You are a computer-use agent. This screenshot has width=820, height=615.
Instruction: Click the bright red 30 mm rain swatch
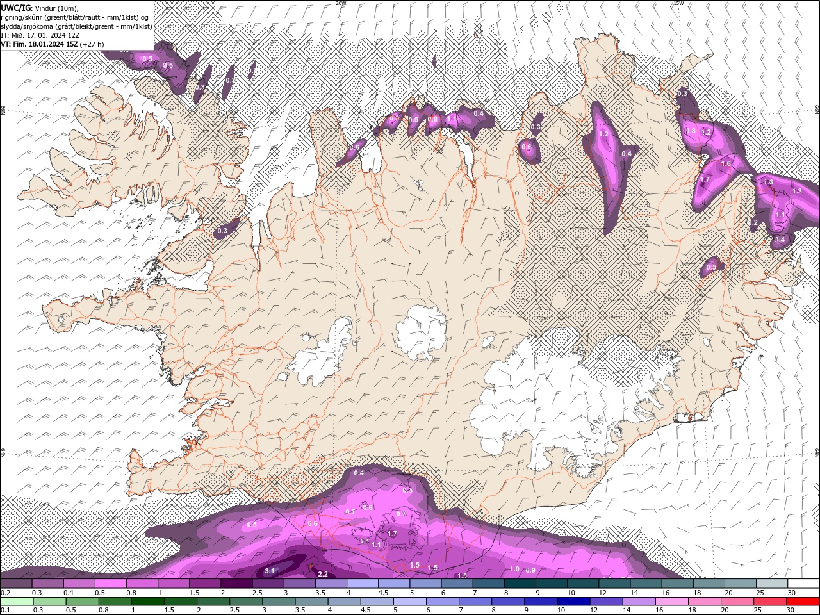click(x=803, y=602)
